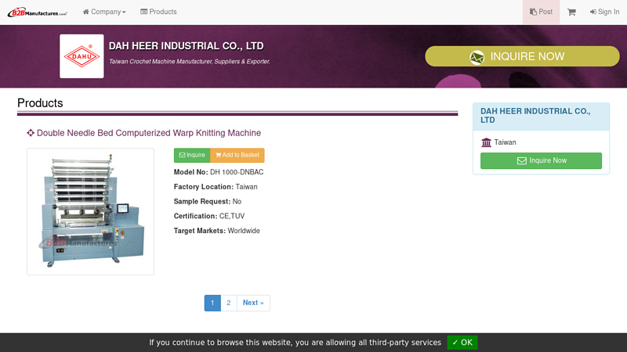Click the DAHU company logo
Viewport: 627px width, 352px height.
click(82, 56)
